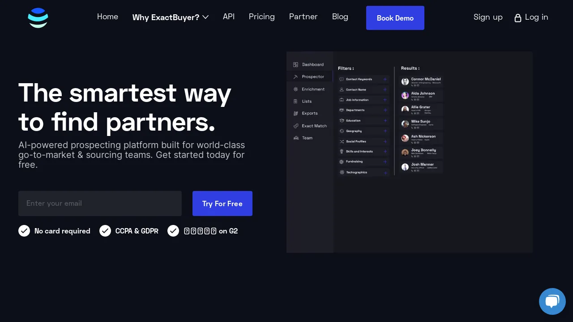Click the Dashboard sidebar icon in preview
The height and width of the screenshot is (322, 573).
[x=295, y=64]
